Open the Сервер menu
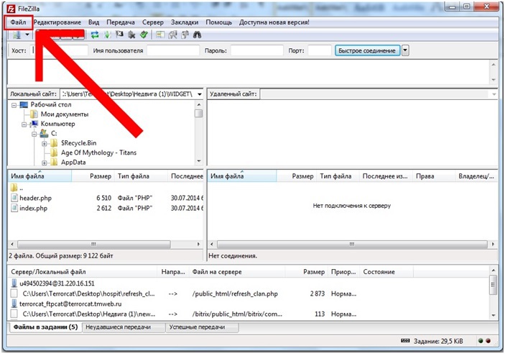 pos(153,22)
